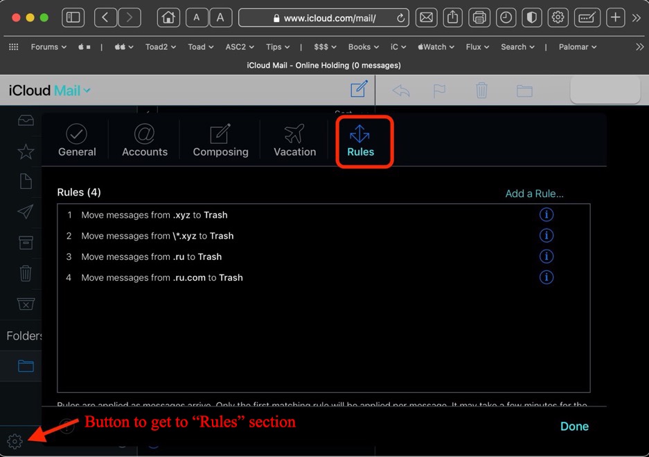
Task: Expand the Toad bookmarks folder
Action: pyautogui.click(x=200, y=47)
